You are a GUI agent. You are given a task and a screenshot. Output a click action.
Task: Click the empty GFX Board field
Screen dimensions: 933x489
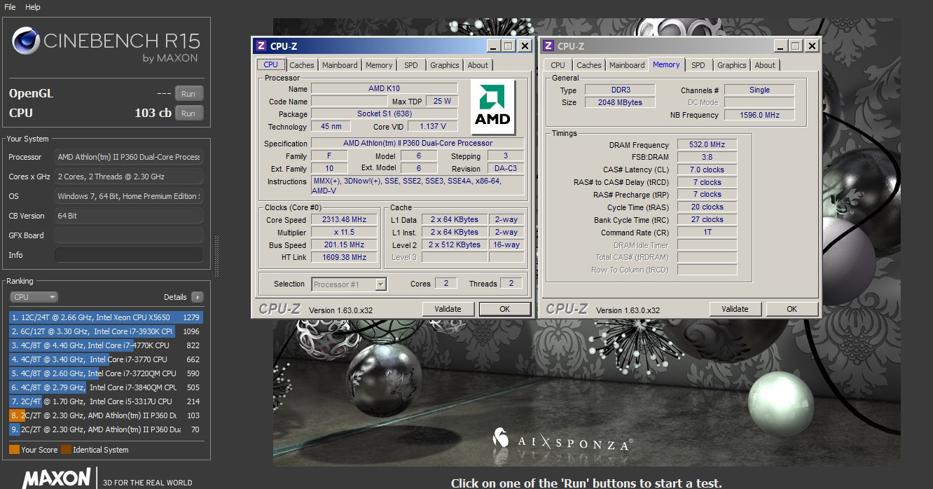[129, 235]
